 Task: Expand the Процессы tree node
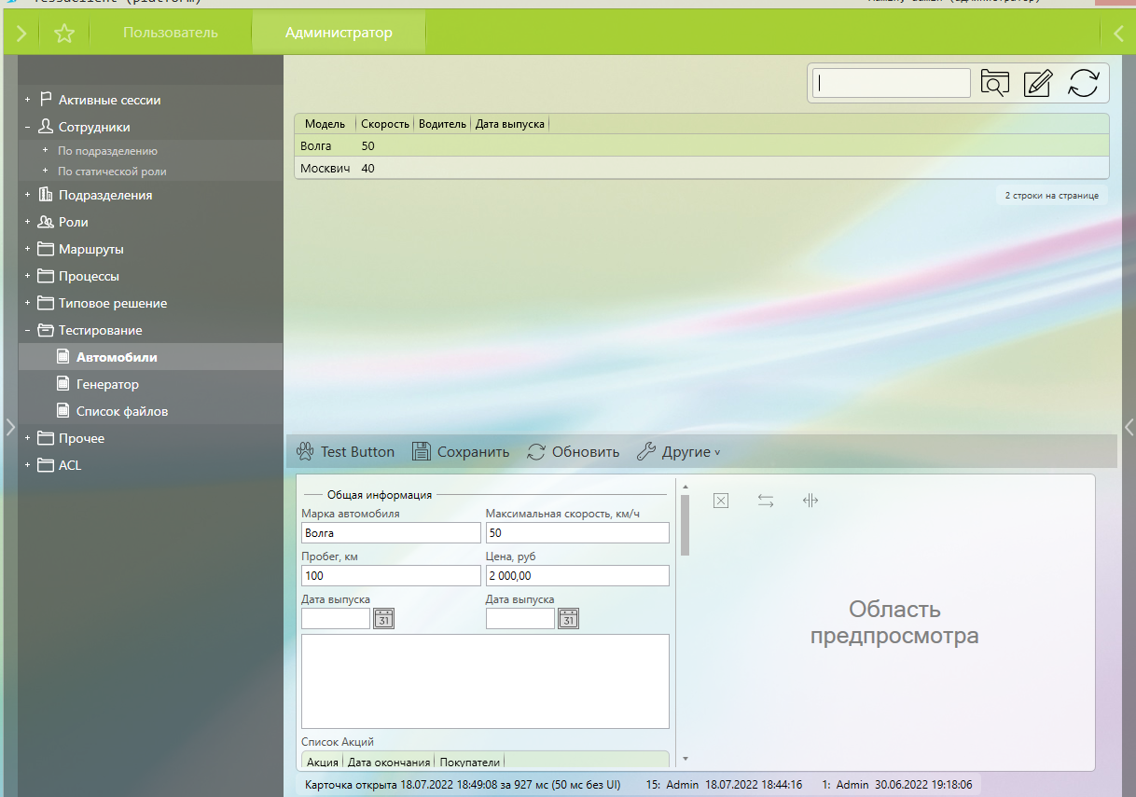click(x=28, y=276)
